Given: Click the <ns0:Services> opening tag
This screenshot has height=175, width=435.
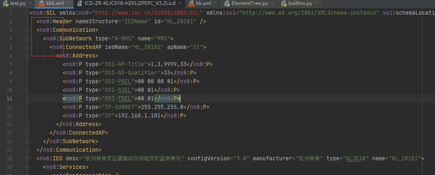Looking at the screenshot, I should [x=66, y=167].
